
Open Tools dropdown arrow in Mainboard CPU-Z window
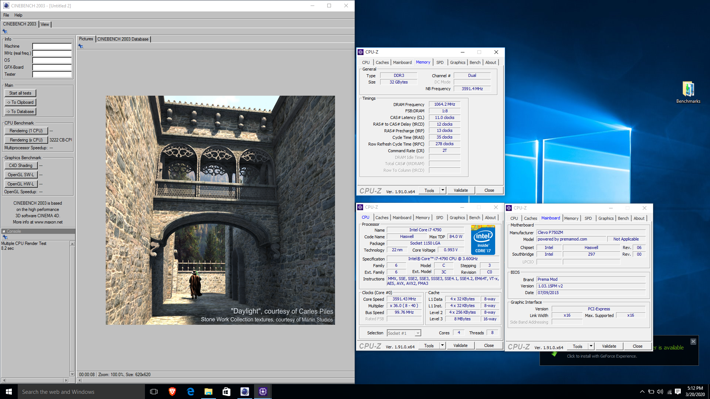click(591, 346)
